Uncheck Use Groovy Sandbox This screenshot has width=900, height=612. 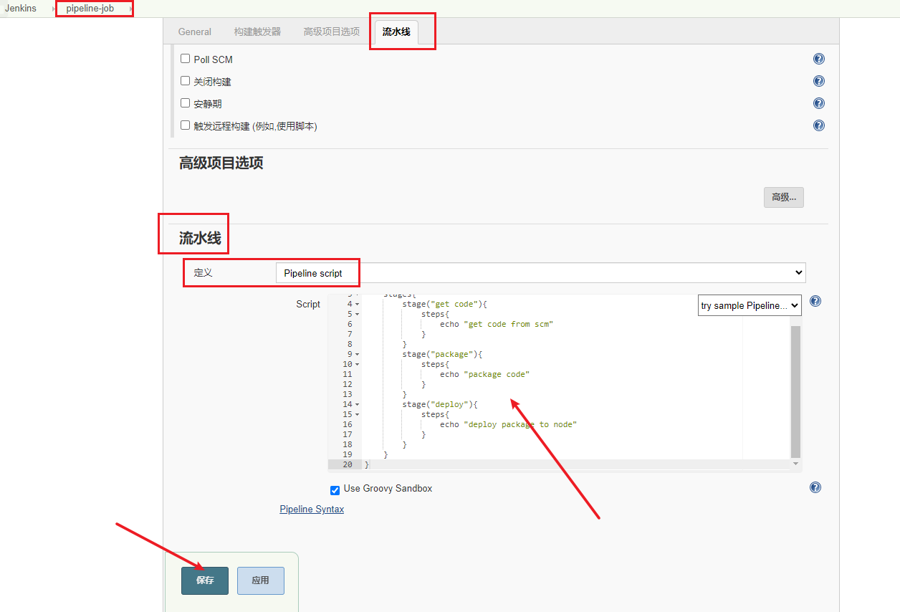(x=335, y=490)
